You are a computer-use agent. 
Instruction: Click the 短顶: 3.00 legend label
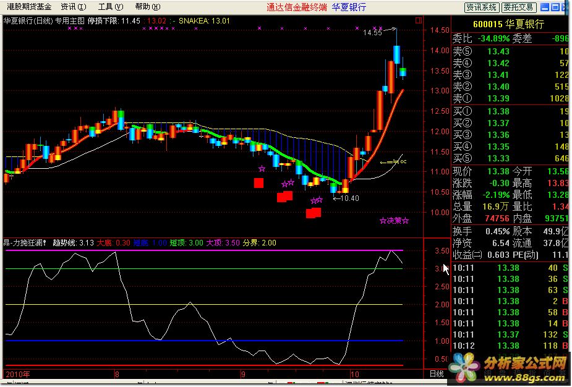pos(186,242)
